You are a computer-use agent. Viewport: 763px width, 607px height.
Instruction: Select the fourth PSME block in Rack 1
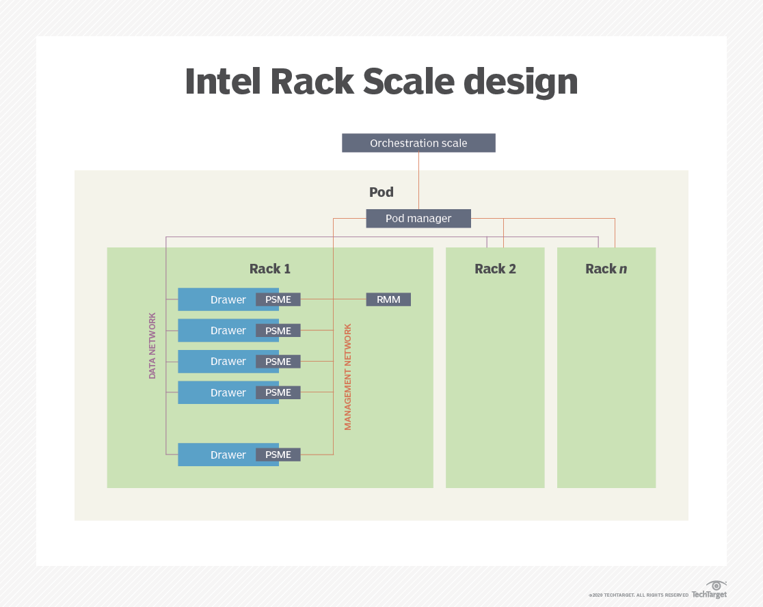[278, 392]
